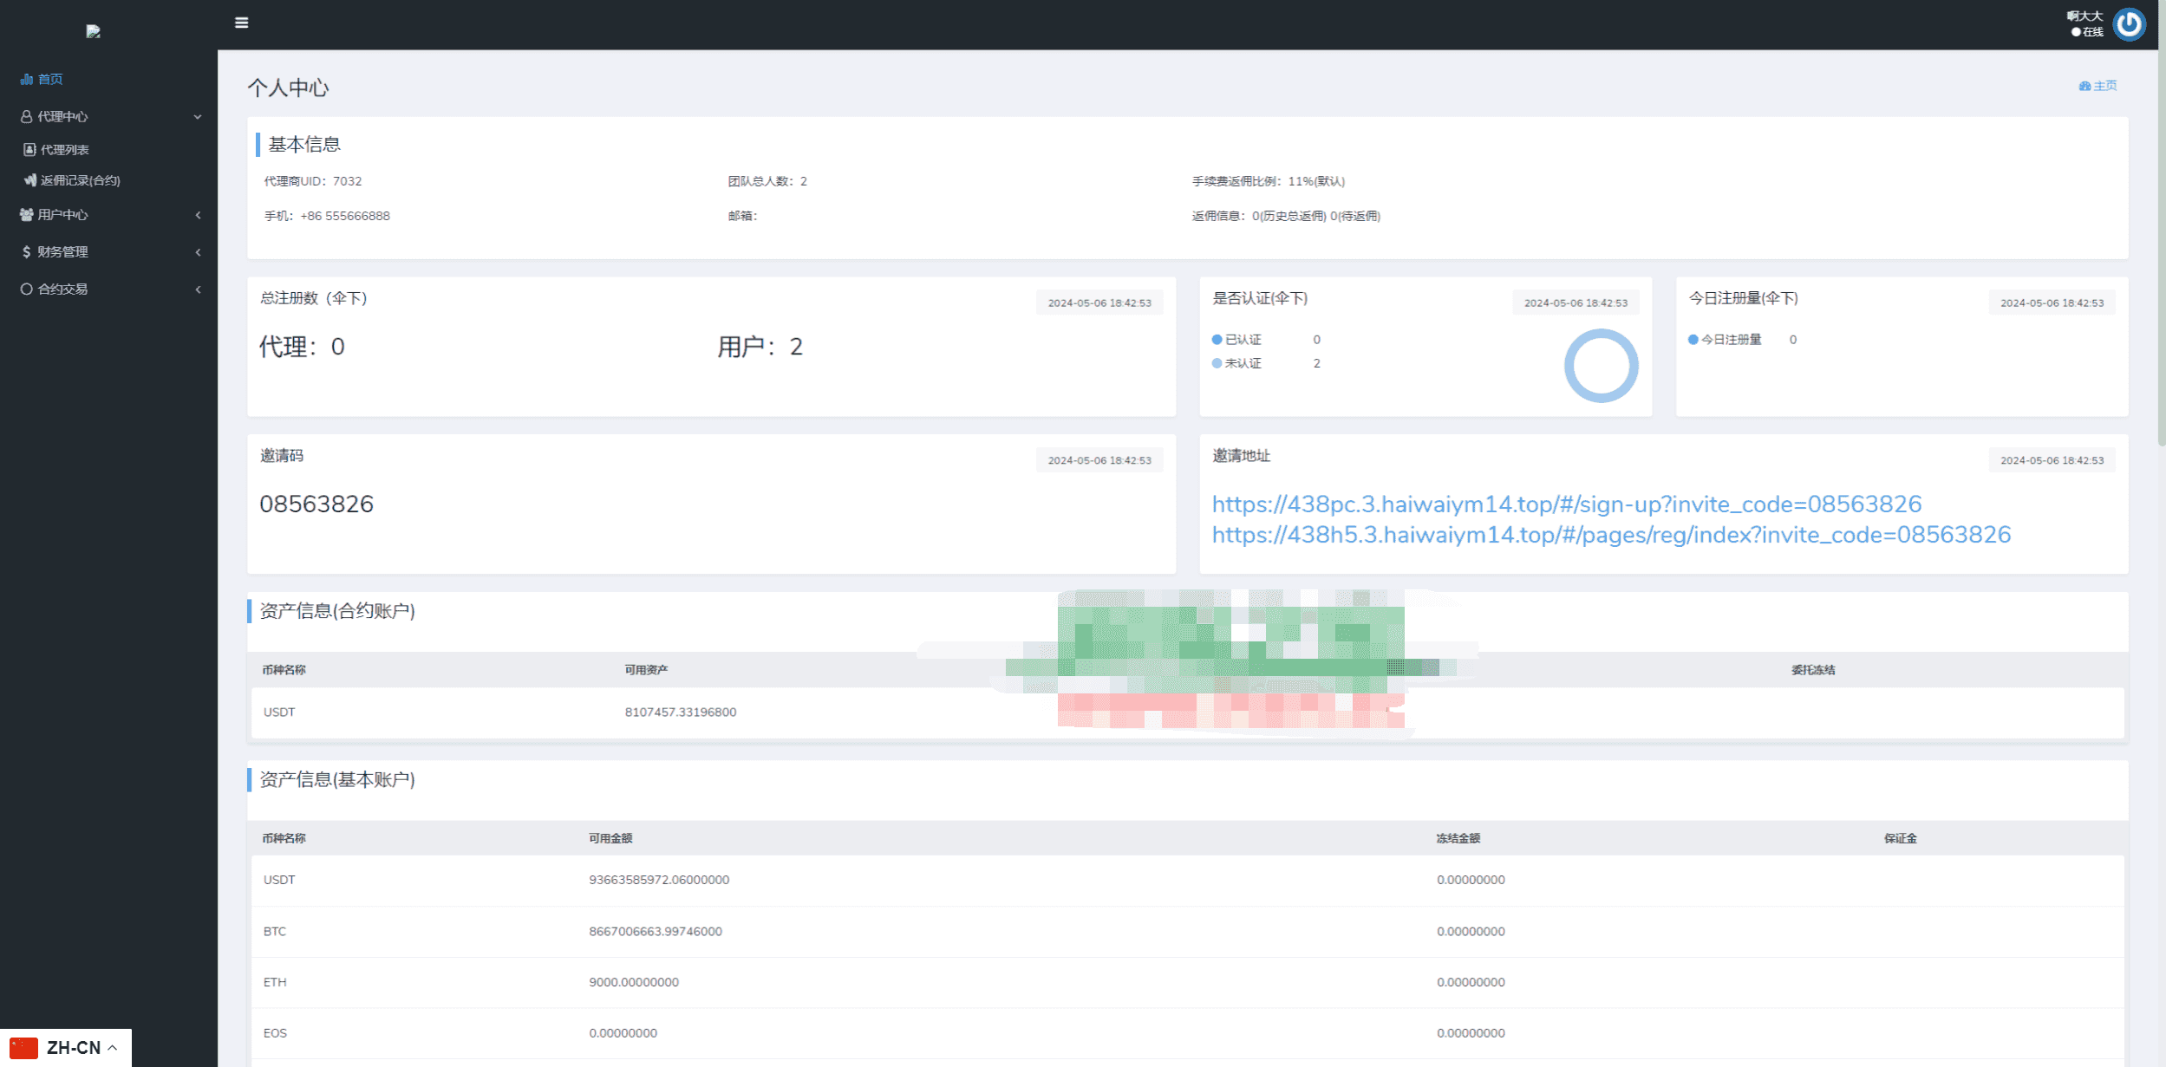Screen dimensions: 2166x1067
Task: Click the basic USDT amount 93663585972.06000000
Action: click(659, 880)
